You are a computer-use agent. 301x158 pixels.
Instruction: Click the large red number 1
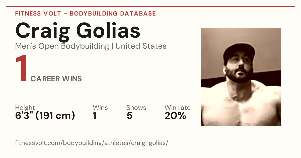pos(21,69)
